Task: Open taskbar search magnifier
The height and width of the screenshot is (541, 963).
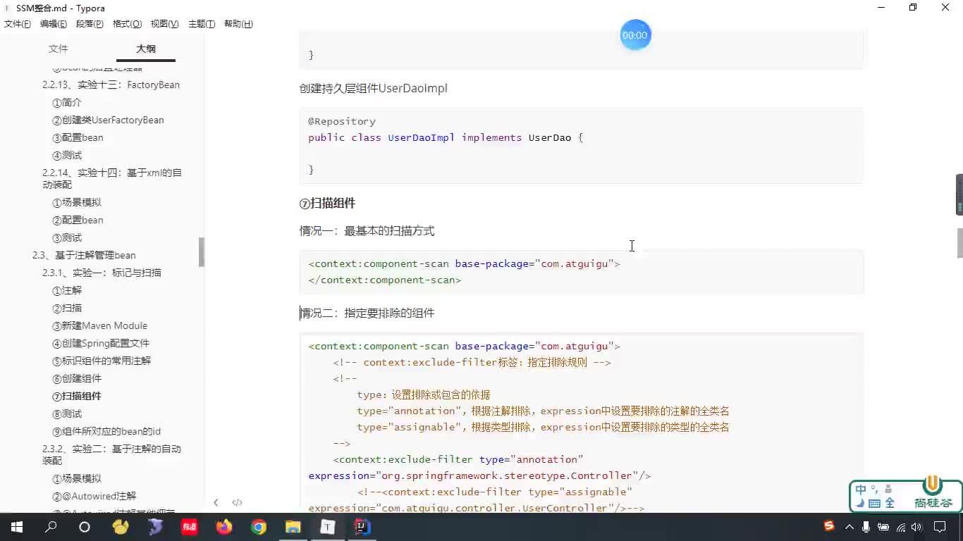Action: 51,527
